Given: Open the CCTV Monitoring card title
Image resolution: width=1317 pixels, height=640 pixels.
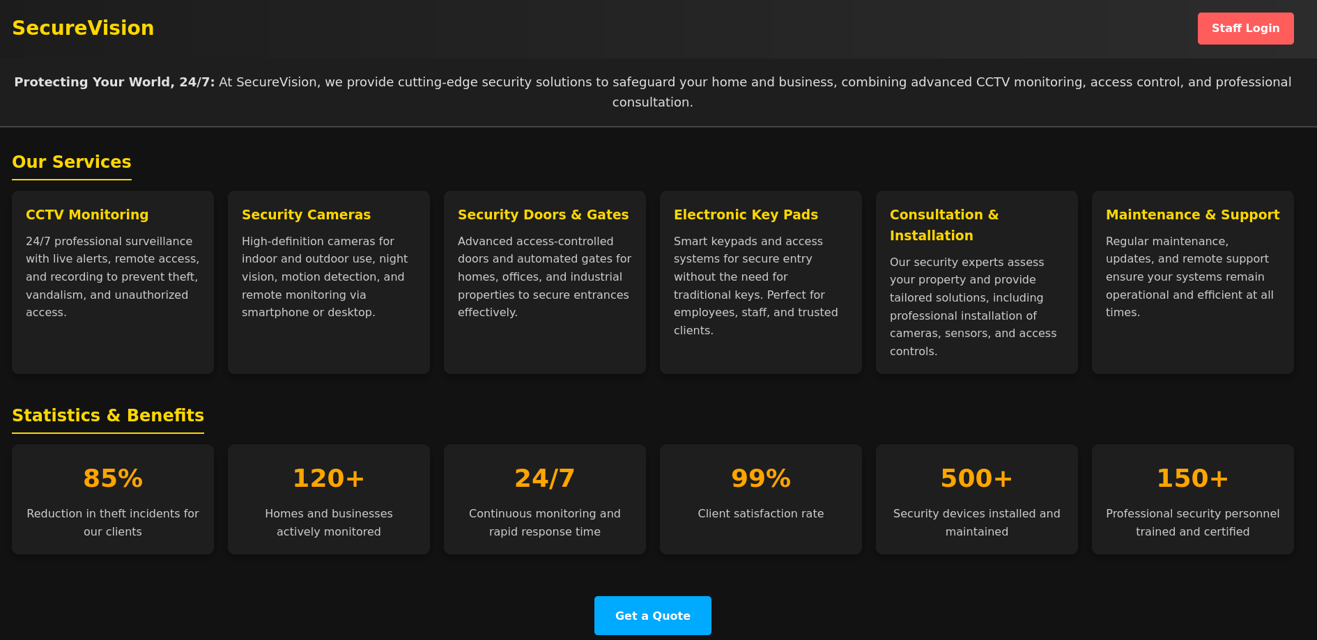Looking at the screenshot, I should [x=87, y=214].
